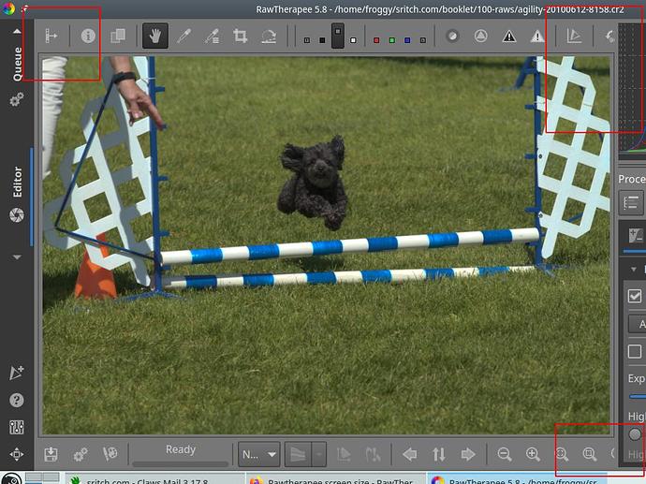Screen dimensions: 646x484
Task: Select the Hand navigation tool
Action: (x=154, y=36)
